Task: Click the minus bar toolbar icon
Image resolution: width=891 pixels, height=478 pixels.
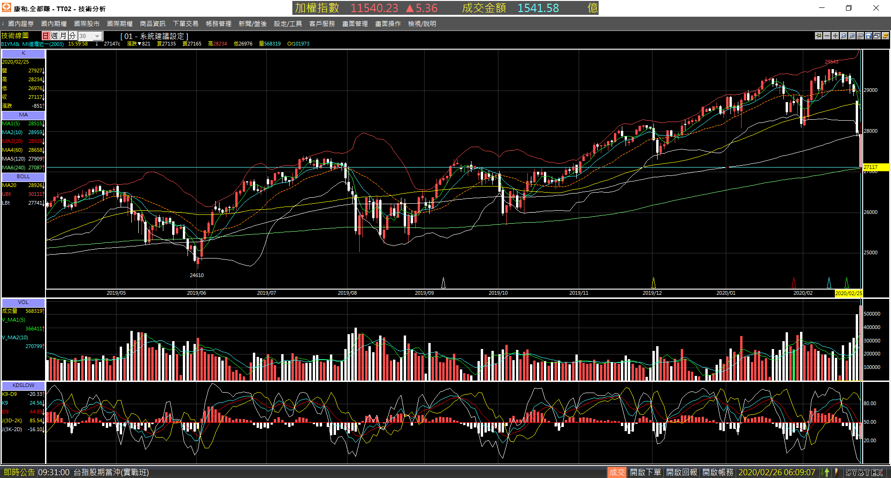Action: 827,36
